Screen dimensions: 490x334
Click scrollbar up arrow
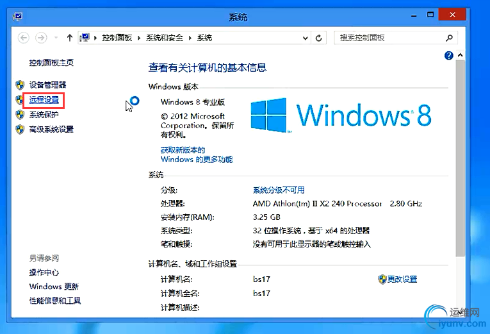tap(460, 55)
